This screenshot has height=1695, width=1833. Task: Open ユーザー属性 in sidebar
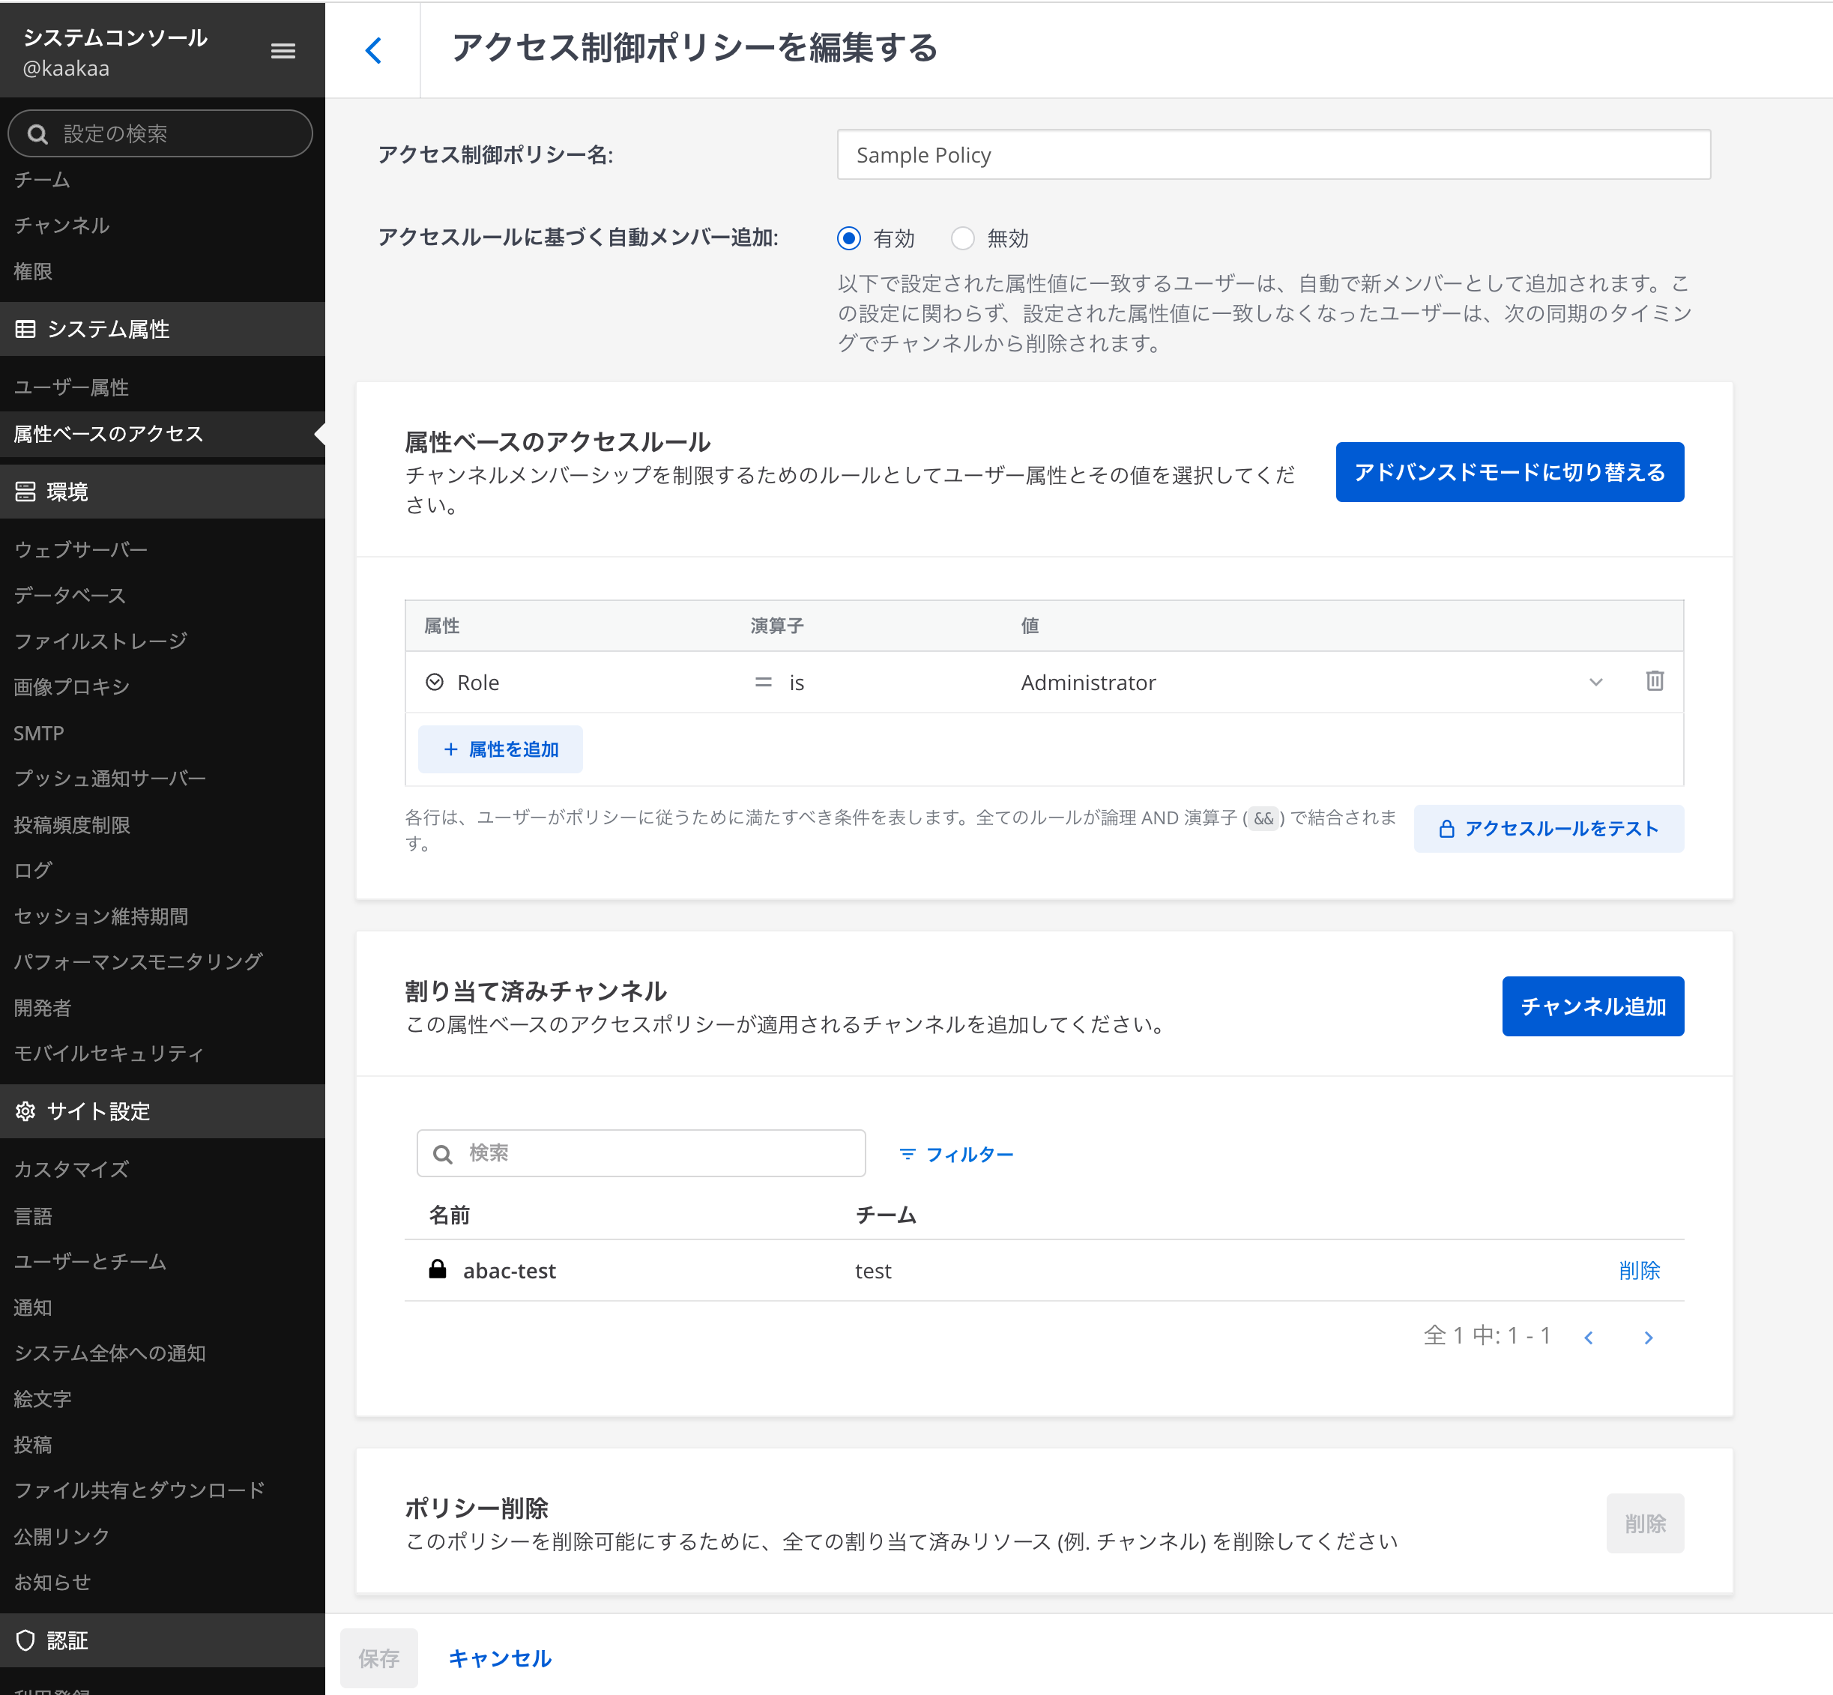71,387
